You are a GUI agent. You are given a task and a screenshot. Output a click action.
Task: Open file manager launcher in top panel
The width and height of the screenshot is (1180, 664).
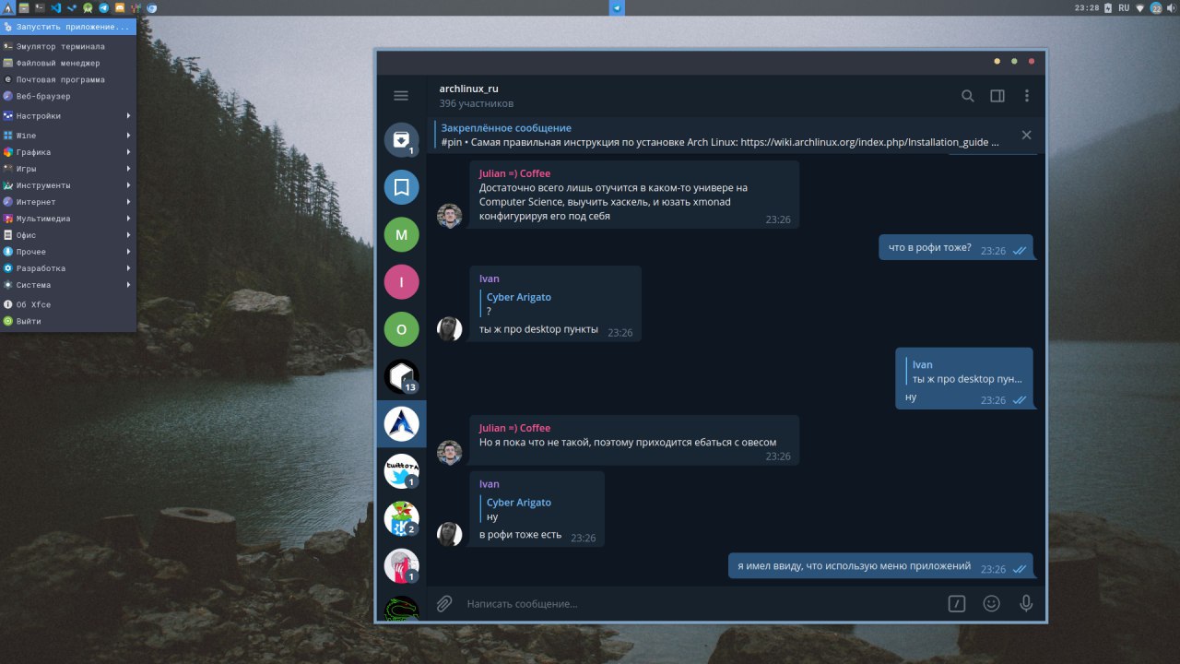click(x=24, y=7)
